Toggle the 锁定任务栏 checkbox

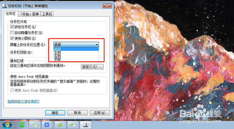tap(12, 27)
